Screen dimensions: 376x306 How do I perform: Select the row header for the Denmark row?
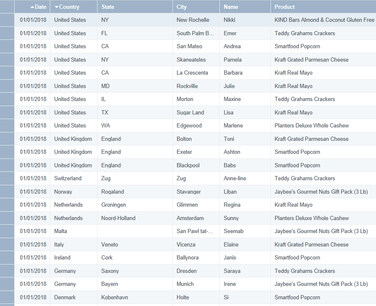(7, 297)
